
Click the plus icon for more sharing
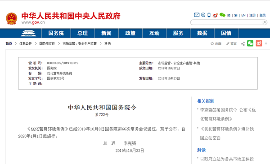pos(266,43)
